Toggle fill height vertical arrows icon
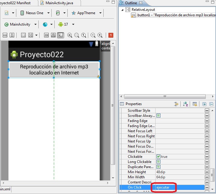This screenshot has width=216, height=194. [x=12, y=35]
